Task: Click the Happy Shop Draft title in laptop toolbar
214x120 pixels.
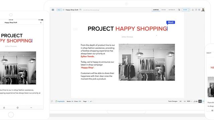Action: [72, 10]
